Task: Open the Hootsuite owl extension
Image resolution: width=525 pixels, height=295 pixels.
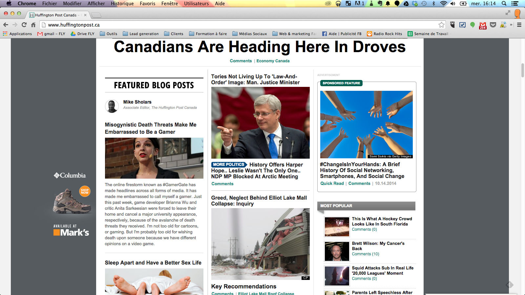Action: click(452, 25)
